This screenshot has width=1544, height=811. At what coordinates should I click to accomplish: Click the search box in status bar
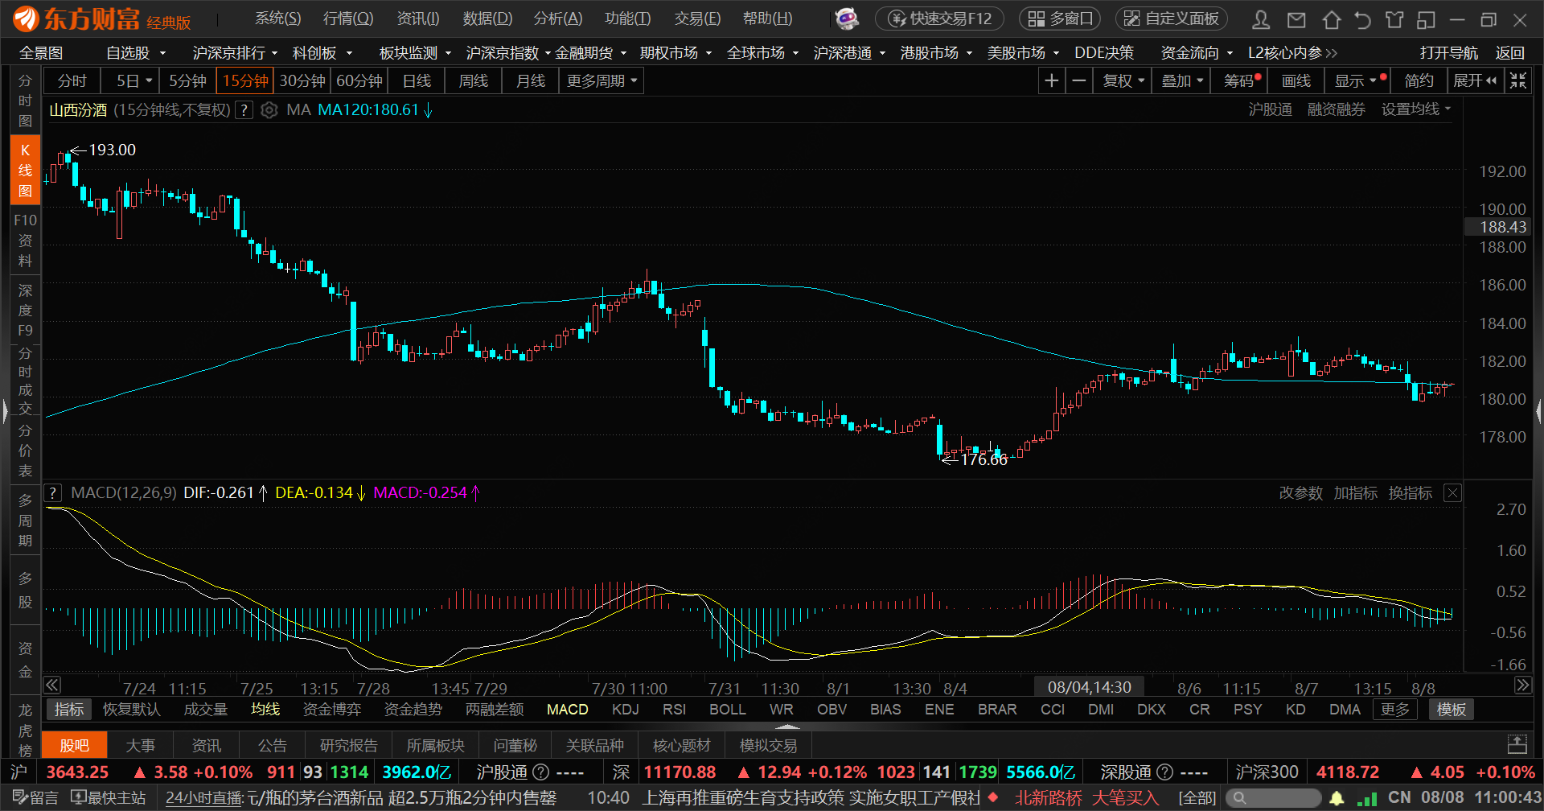pyautogui.click(x=1273, y=798)
